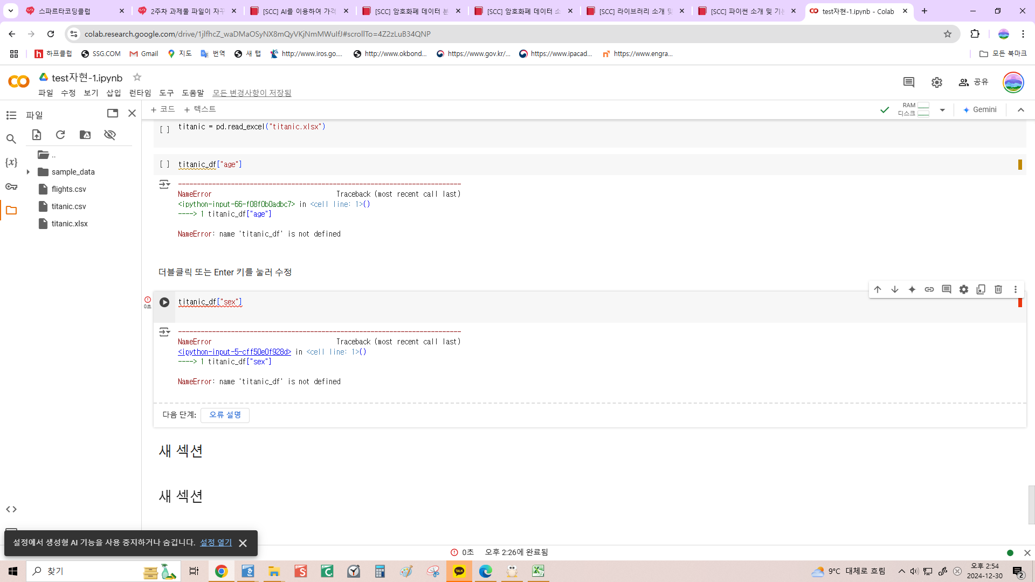This screenshot has height=582, width=1035.
Task: Open the Gemini assistant button
Action: (980, 110)
